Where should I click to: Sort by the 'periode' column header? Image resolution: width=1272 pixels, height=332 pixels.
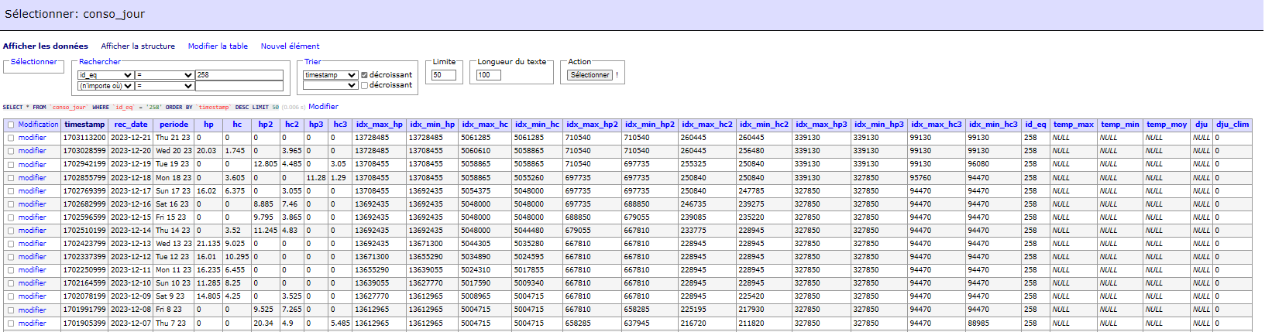tap(174, 125)
